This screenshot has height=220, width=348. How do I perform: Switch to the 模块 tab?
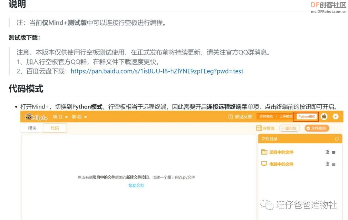click(x=32, y=128)
